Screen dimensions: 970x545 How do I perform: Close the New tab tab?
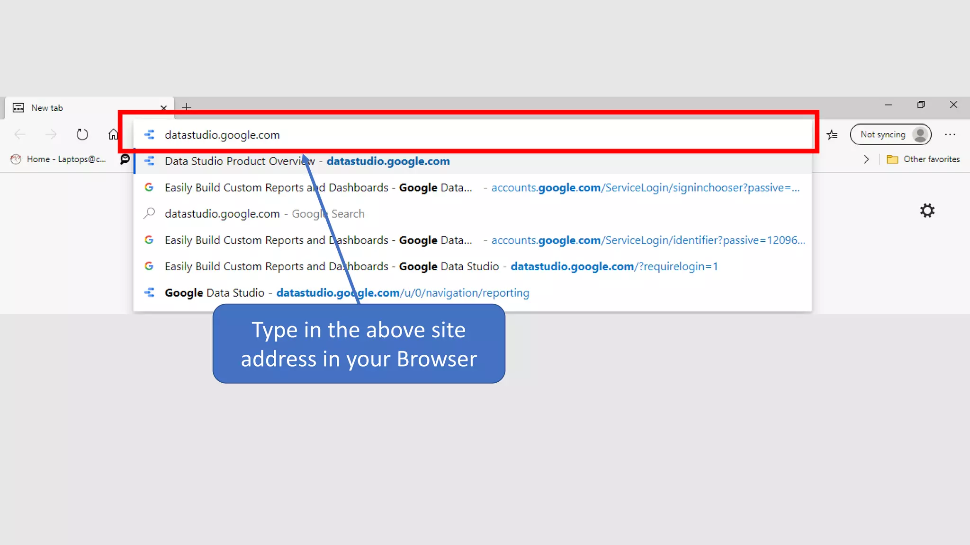point(163,108)
